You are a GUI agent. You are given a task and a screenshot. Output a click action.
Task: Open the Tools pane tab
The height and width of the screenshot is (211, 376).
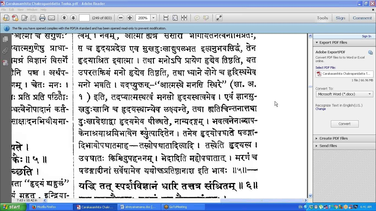pyautogui.click(x=322, y=18)
